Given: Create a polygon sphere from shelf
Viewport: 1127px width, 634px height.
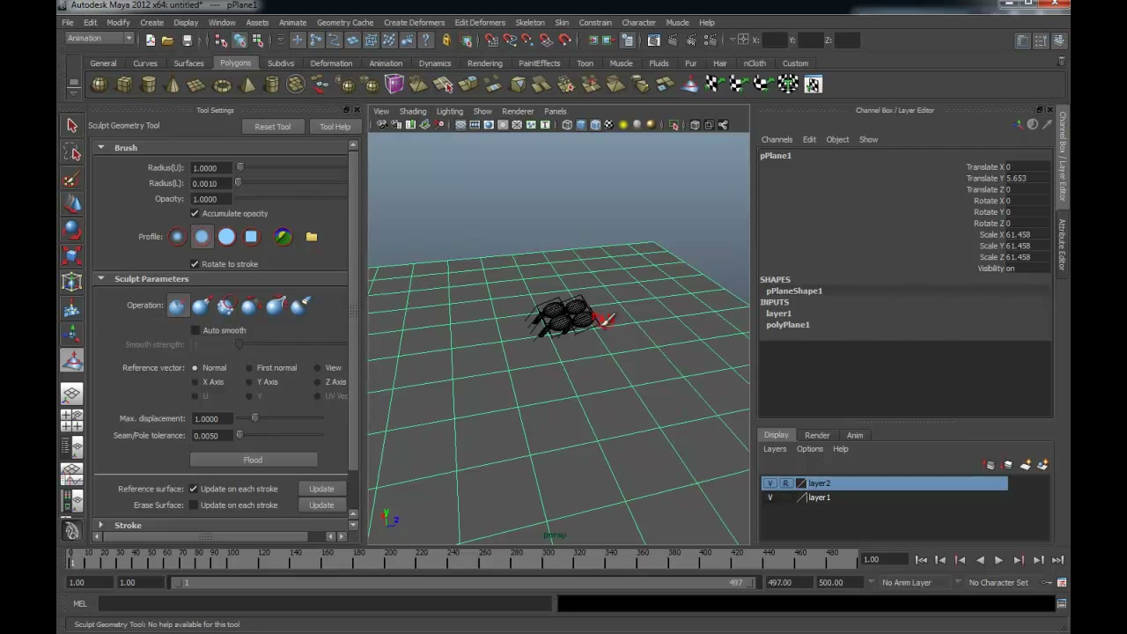Looking at the screenshot, I should (x=99, y=85).
